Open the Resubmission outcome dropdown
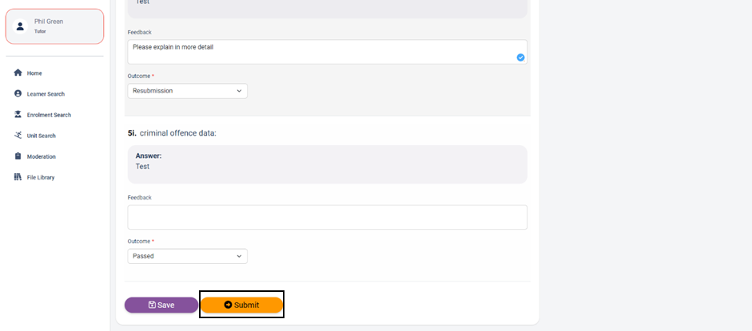Image resolution: width=752 pixels, height=331 pixels. (x=188, y=91)
